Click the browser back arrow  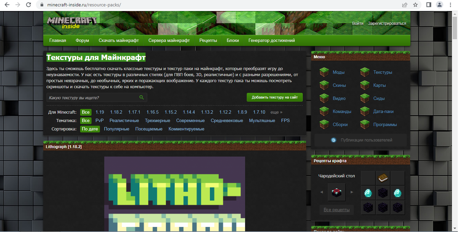coord(7,5)
